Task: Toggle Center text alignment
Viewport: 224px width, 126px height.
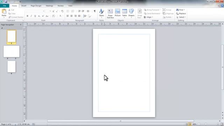Action: coord(71,16)
